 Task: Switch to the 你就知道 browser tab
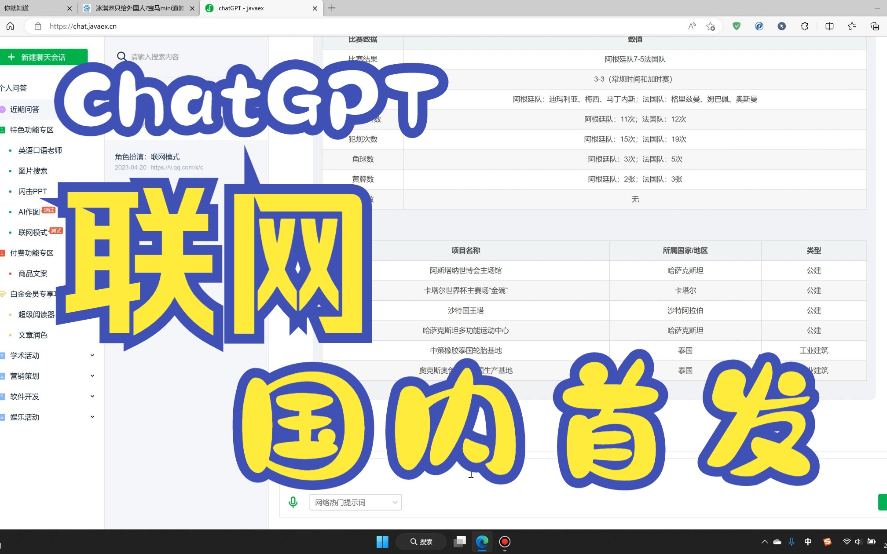click(26, 8)
